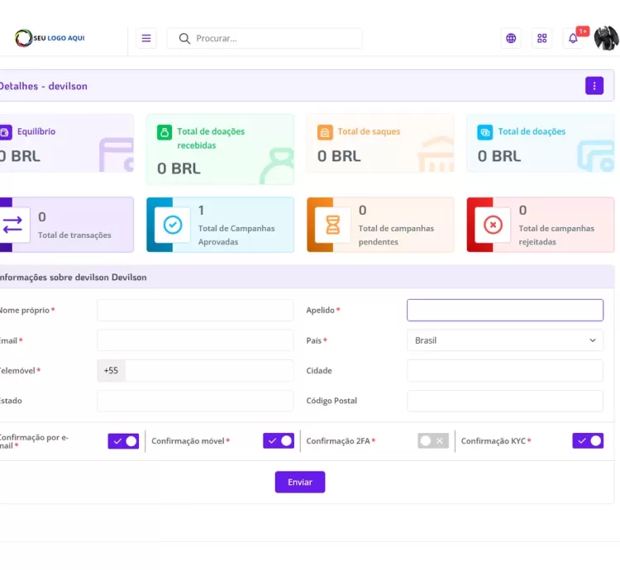Enable the Confirmação 2FA toggle

pos(433,441)
